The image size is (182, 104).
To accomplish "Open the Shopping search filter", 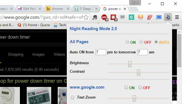I will pyautogui.click(x=16, y=55).
